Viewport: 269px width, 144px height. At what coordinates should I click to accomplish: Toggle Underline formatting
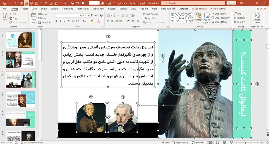tap(64, 21)
